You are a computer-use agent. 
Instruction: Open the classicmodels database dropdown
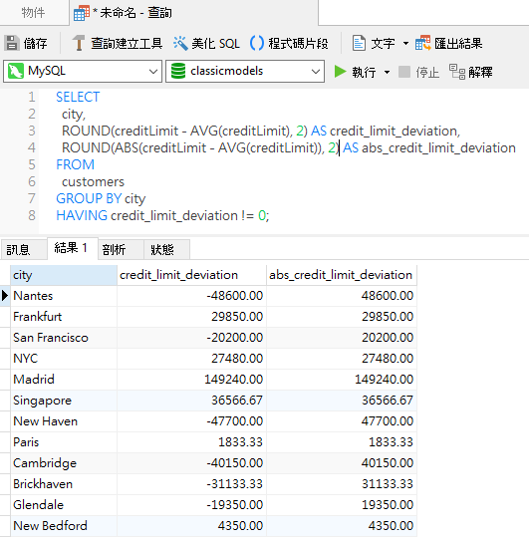click(x=316, y=72)
